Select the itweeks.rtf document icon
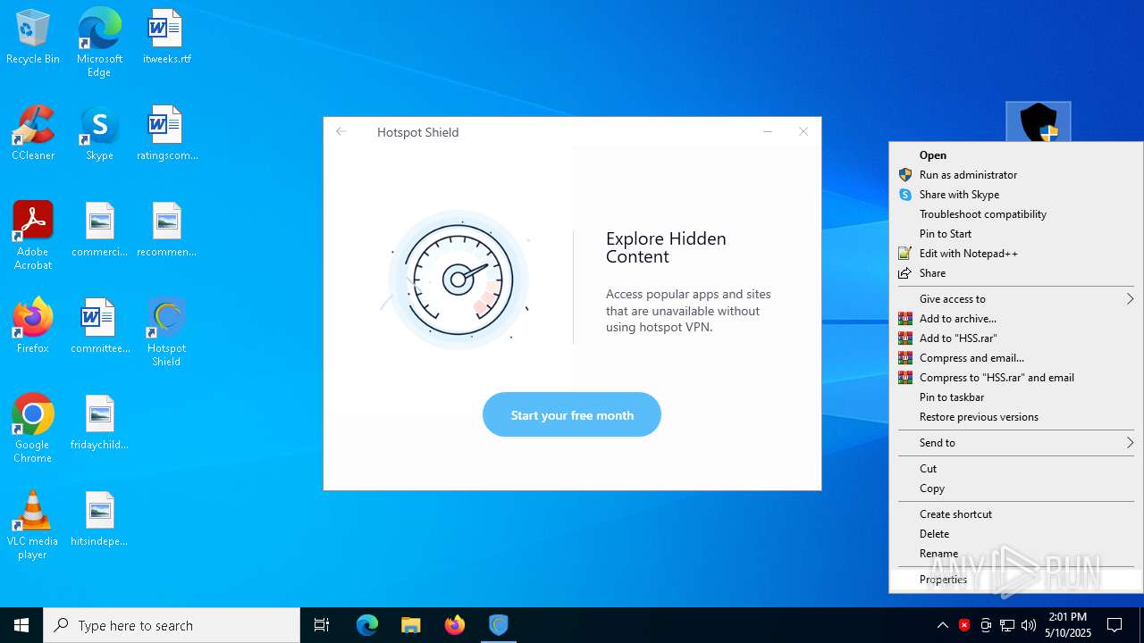1144x643 pixels. point(166,38)
